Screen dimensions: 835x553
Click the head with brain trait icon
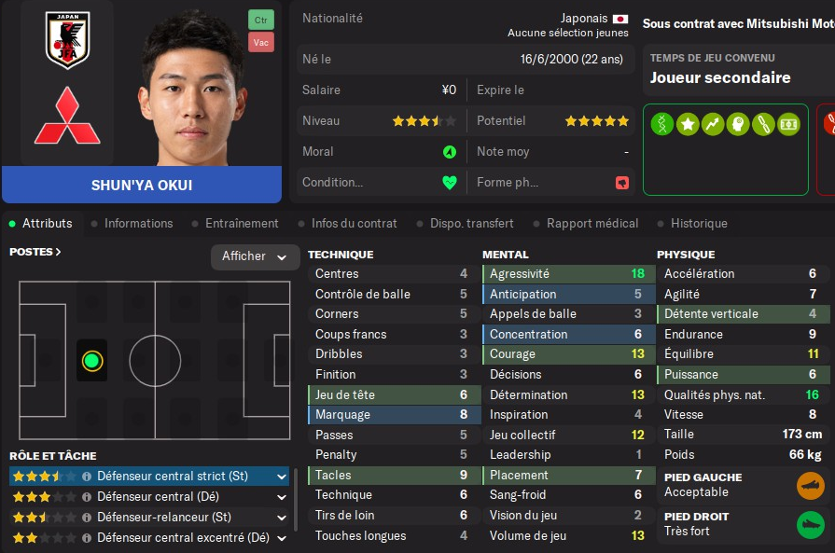(x=738, y=124)
